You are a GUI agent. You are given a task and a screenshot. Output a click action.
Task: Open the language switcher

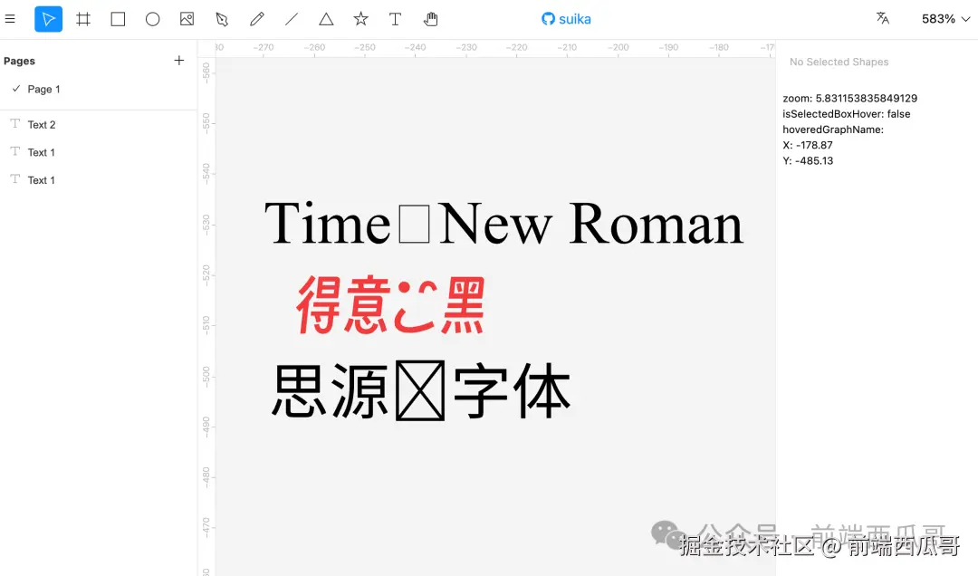tap(882, 18)
